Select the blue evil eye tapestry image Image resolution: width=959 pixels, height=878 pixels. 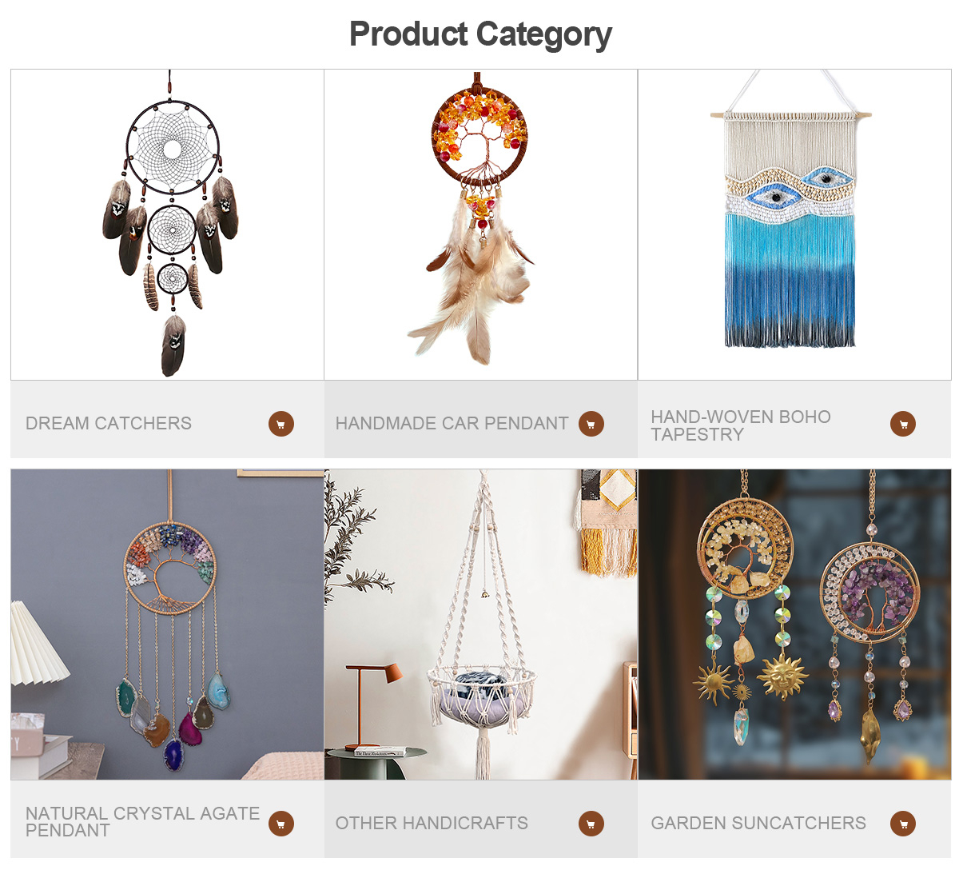tap(794, 225)
